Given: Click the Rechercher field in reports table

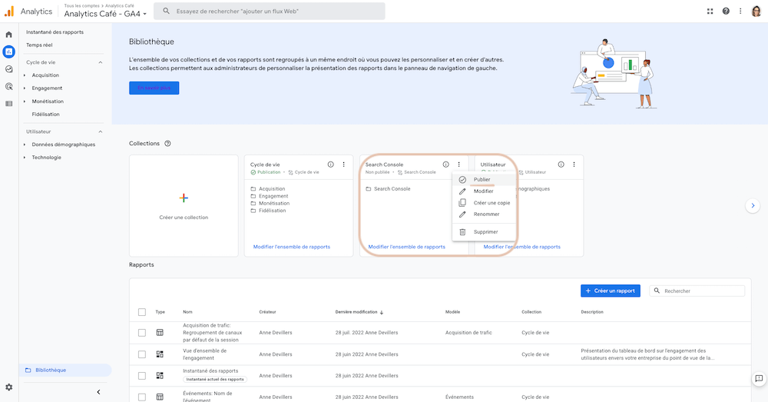Looking at the screenshot, I should click(x=697, y=291).
